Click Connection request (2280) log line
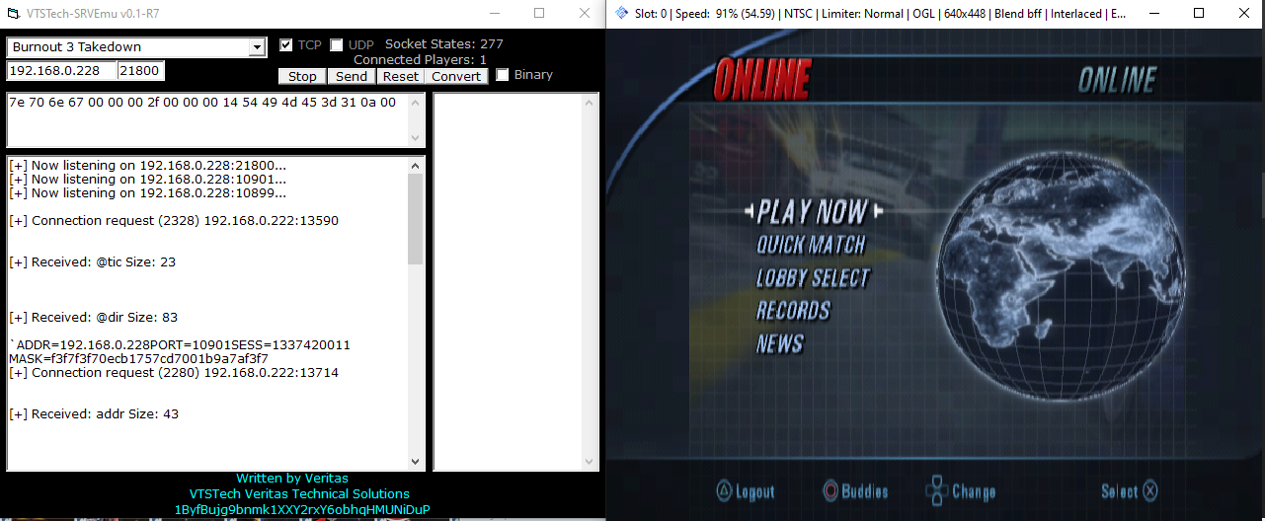The width and height of the screenshot is (1265, 521). click(174, 373)
